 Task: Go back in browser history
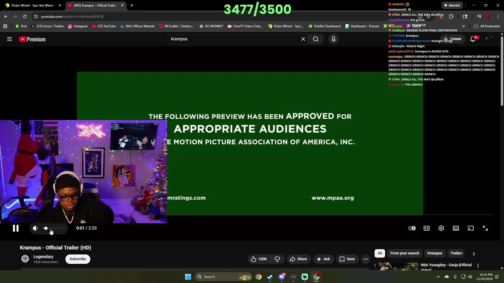tap(6, 17)
